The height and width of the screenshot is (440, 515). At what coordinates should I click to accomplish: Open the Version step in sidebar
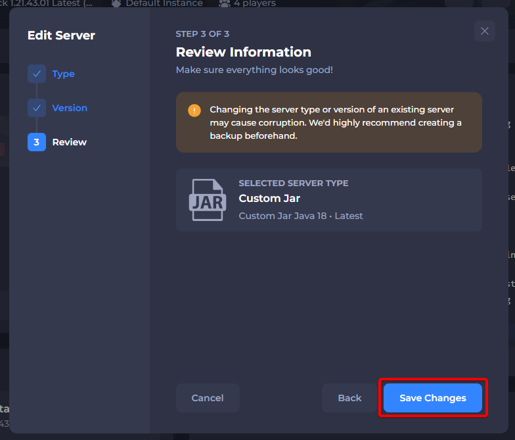click(70, 108)
